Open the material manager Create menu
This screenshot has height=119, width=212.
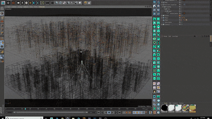click(x=165, y=103)
